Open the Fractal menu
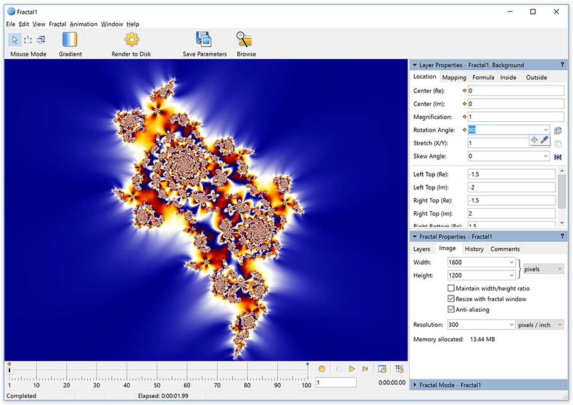The image size is (573, 405). pyautogui.click(x=57, y=24)
